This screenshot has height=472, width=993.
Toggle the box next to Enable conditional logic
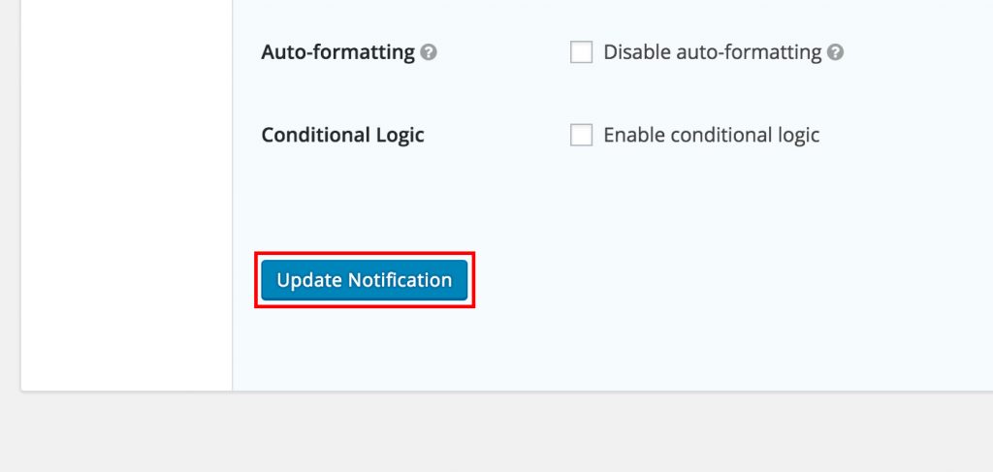(582, 135)
